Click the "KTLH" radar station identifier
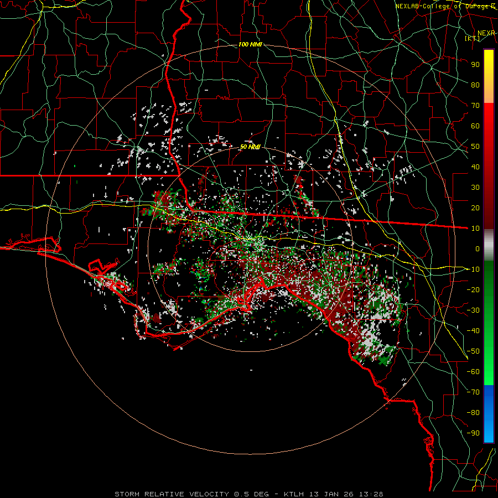498x498 pixels. coord(294,494)
